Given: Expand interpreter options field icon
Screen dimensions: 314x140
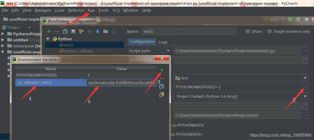Looking at the screenshot, I should point(304,106).
